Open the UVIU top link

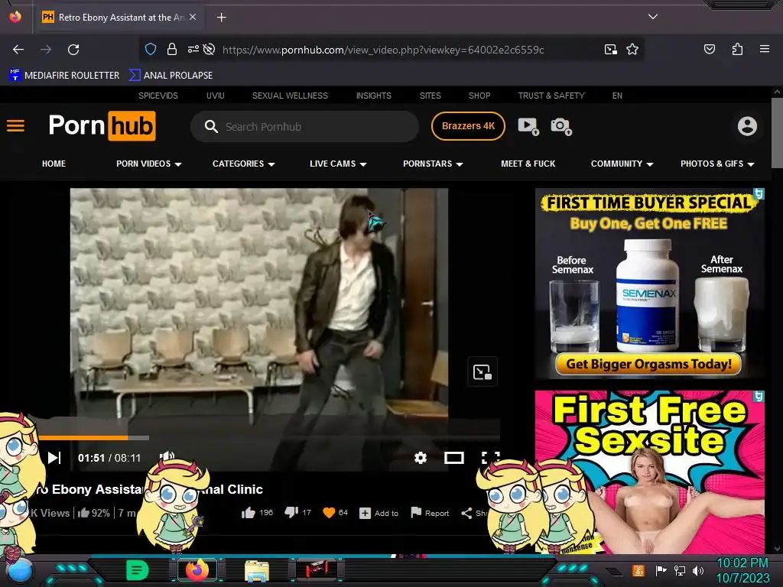(x=215, y=96)
